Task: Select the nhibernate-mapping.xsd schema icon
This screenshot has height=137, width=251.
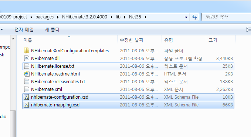Action: pos(27,105)
